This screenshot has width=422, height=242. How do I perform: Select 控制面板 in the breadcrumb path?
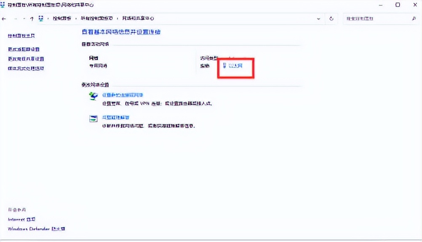61,19
